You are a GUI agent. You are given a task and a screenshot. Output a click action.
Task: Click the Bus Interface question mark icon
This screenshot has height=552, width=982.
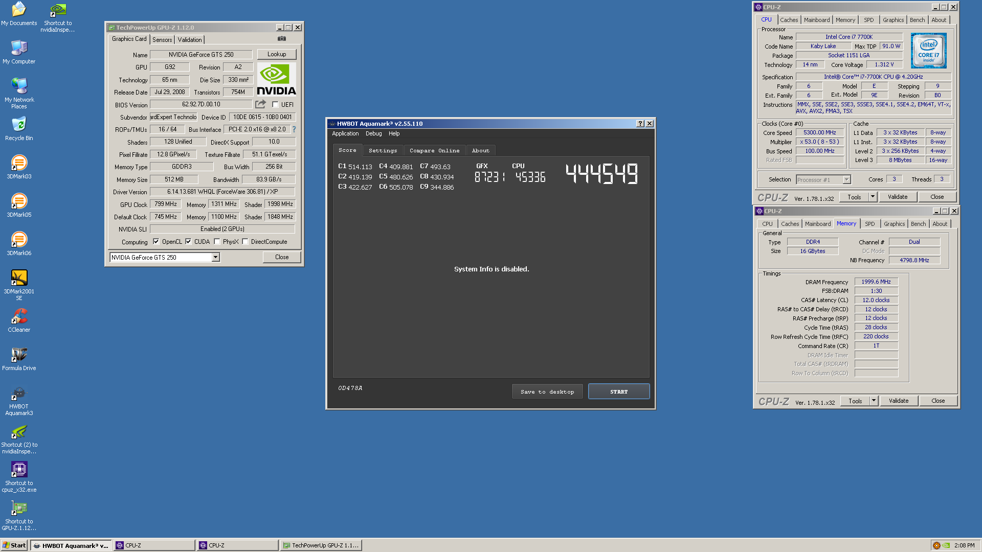[294, 129]
